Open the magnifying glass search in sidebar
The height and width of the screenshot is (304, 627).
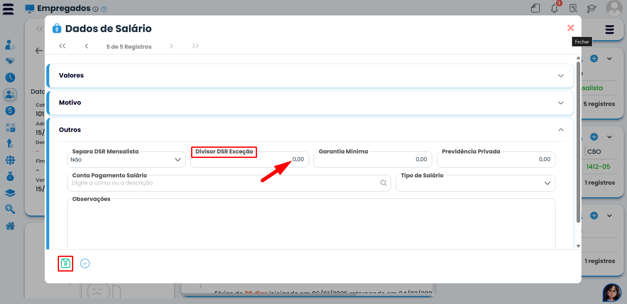point(10,209)
